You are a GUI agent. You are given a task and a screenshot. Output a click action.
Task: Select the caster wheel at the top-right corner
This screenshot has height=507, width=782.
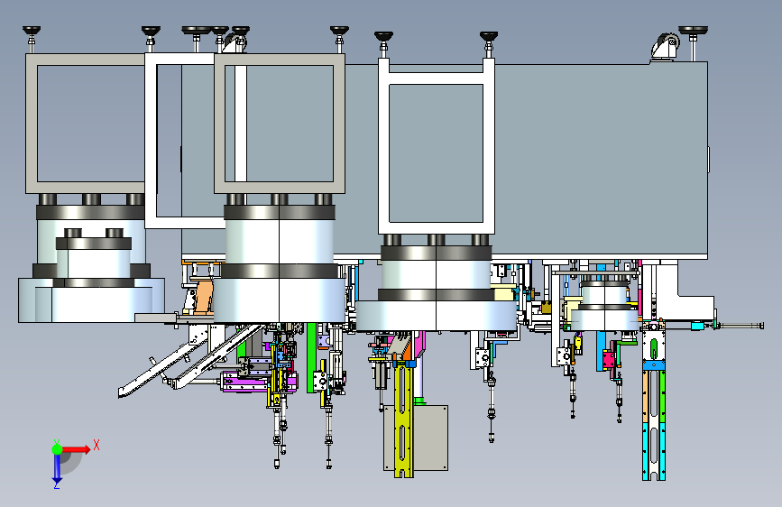666,47
